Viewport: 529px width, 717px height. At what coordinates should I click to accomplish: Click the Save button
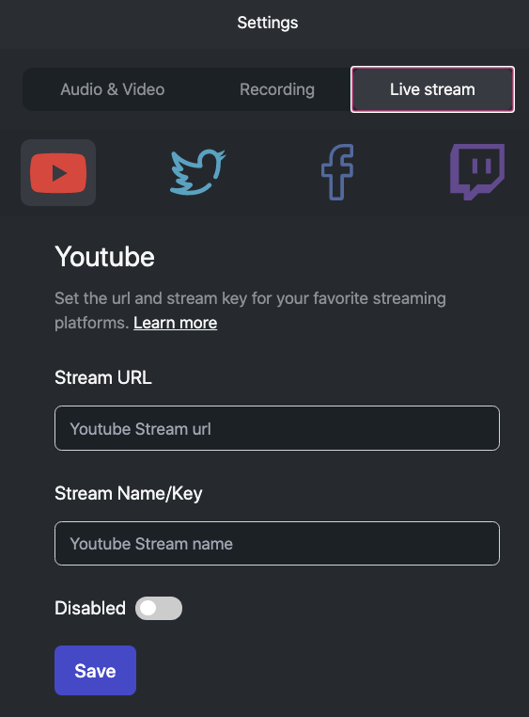(96, 670)
